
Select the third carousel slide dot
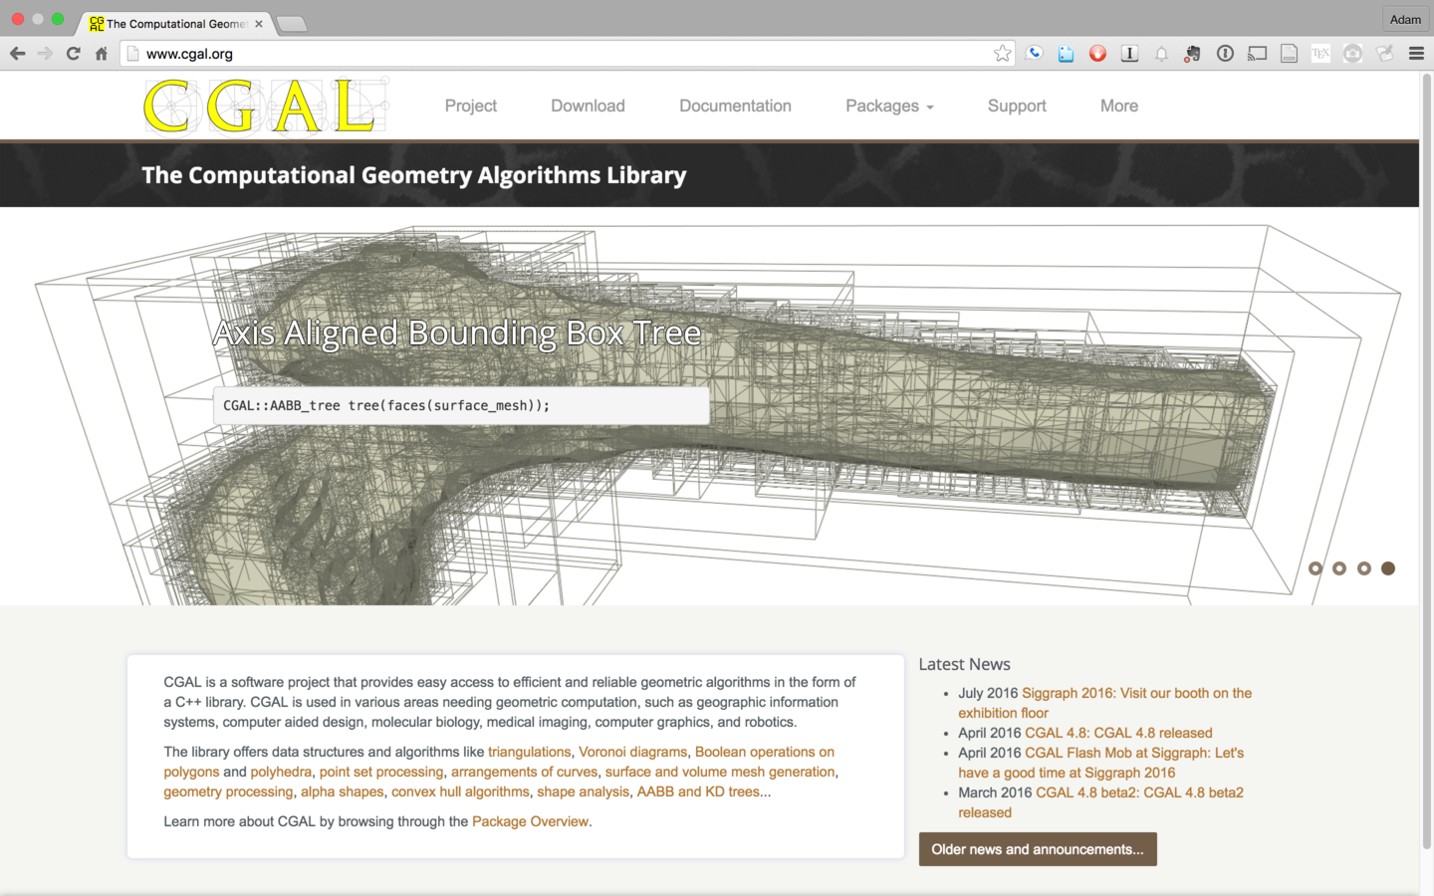coord(1364,568)
